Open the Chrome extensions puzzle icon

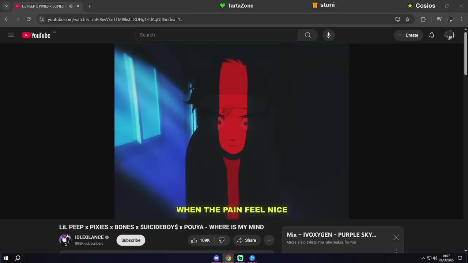423,19
